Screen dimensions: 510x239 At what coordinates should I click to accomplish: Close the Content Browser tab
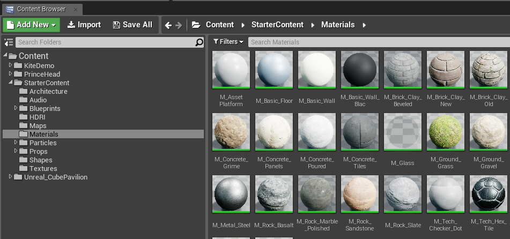click(76, 10)
